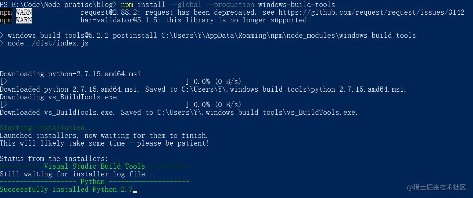Viewport: 473px width, 198px height.
Task: Click the --production flag in the command
Action: point(230,5)
